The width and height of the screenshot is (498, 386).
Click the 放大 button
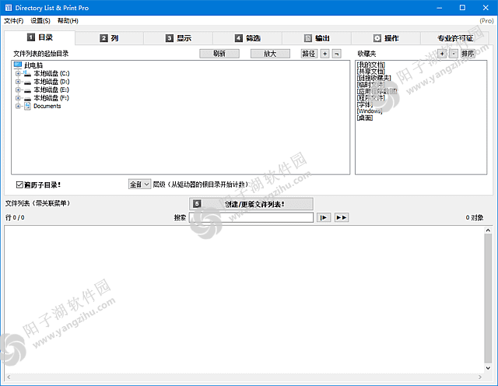point(270,54)
